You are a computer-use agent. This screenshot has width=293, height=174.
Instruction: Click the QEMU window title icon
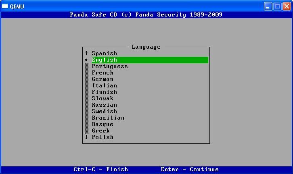[x=5, y=6]
